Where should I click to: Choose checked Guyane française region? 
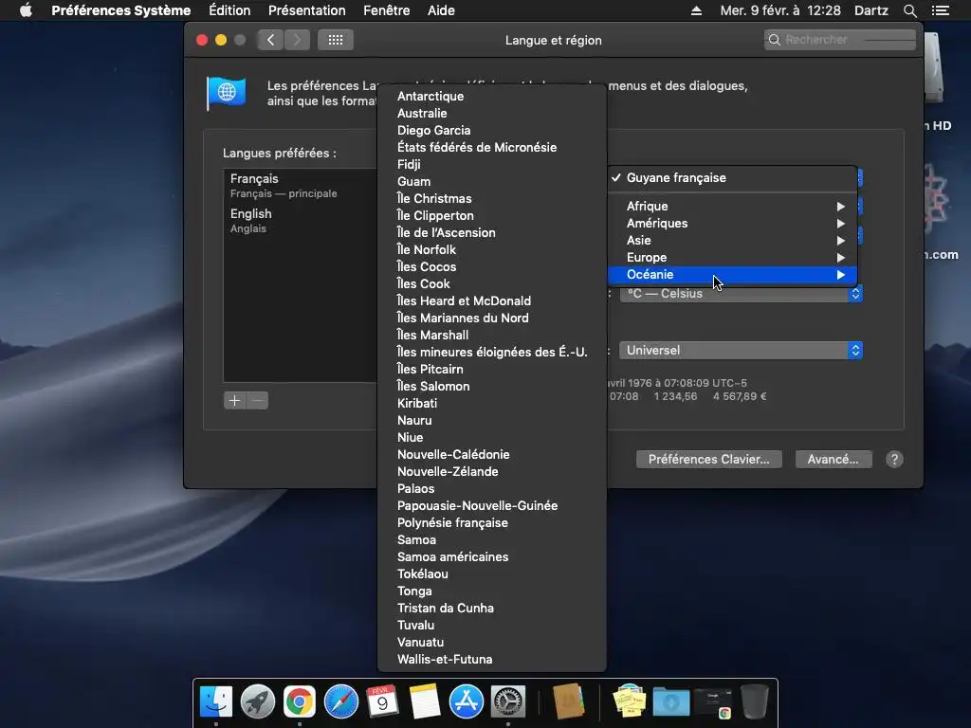(x=733, y=177)
